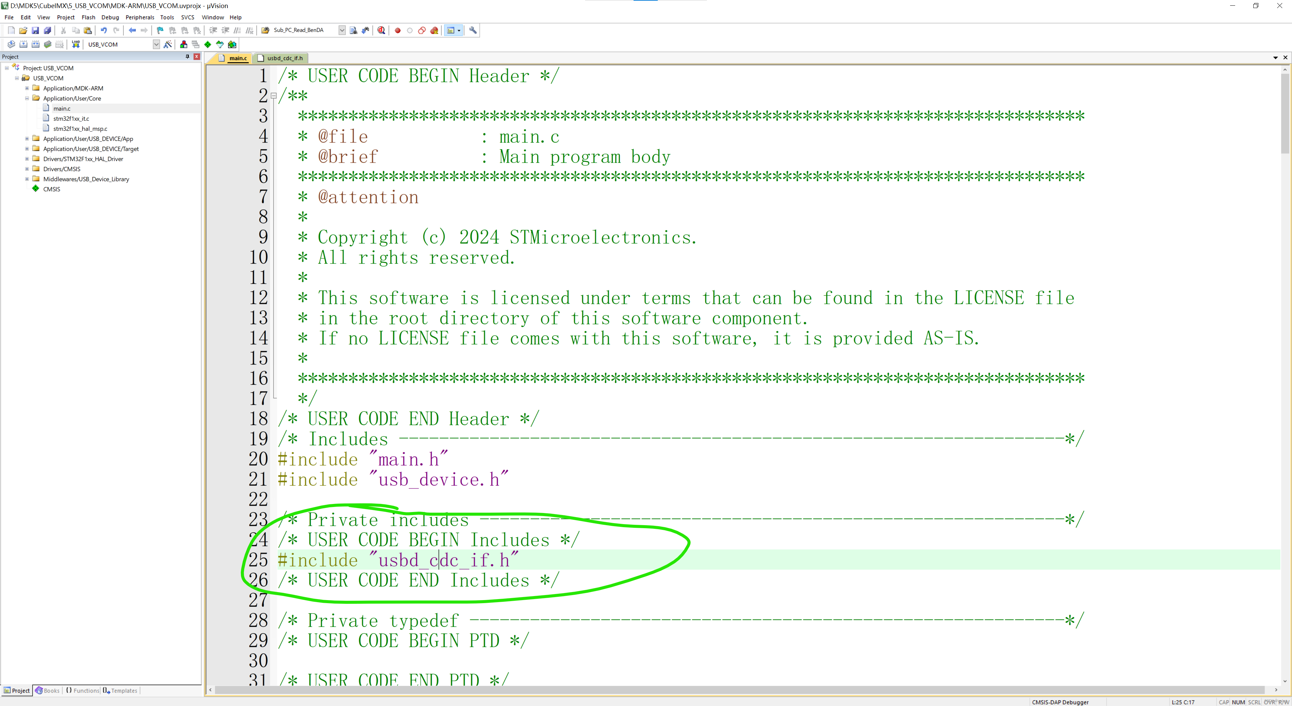Viewport: 1292px width, 706px height.
Task: Select stm32f1xx_it.c in project tree
Action: (x=71, y=118)
